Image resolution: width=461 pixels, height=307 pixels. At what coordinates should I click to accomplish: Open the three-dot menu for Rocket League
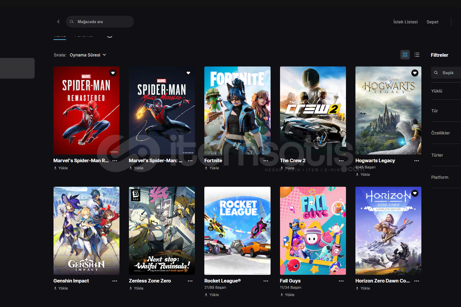pos(266,281)
